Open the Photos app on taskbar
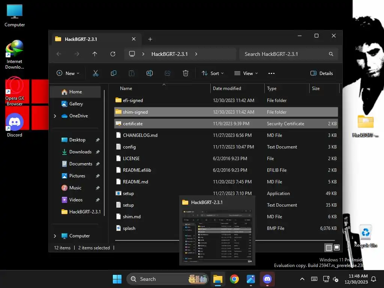Screen dimensions: 384x288 pos(251,279)
